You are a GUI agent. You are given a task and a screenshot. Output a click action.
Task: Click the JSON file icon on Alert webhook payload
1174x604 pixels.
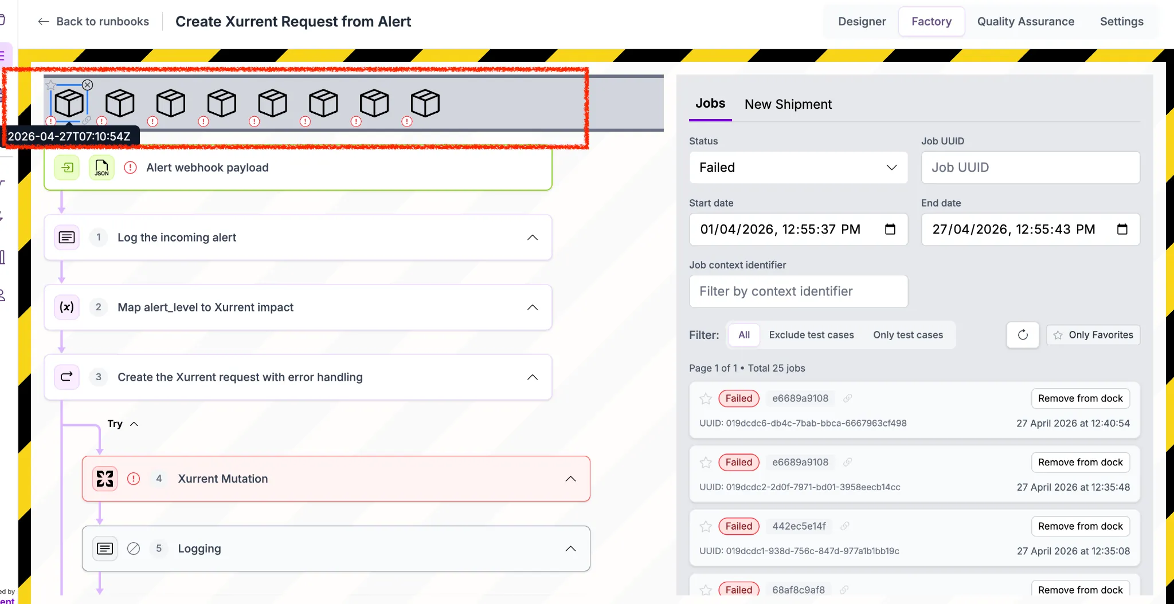point(101,168)
